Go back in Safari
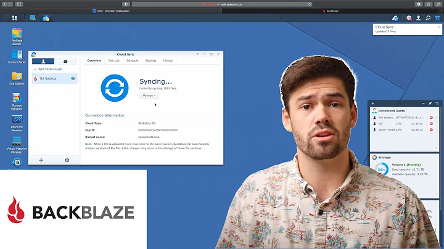 [4, 4]
